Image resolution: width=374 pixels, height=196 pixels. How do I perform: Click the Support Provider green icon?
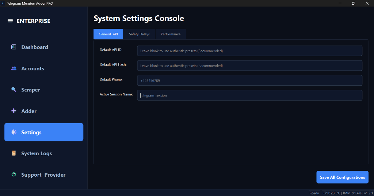coord(14,175)
